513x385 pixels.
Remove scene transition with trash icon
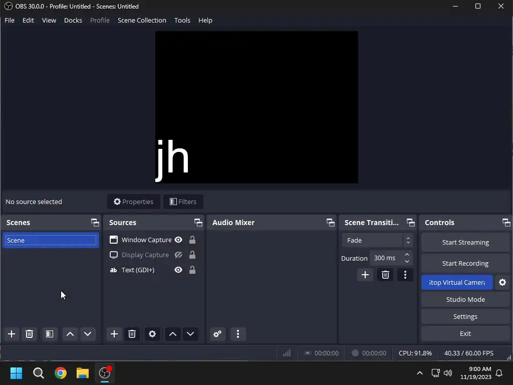click(385, 275)
